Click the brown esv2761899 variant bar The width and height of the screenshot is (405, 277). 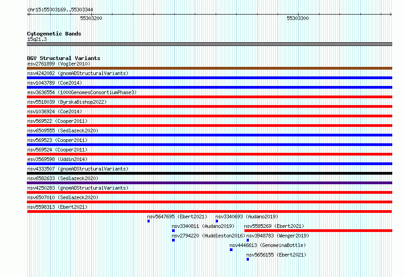click(x=209, y=68)
